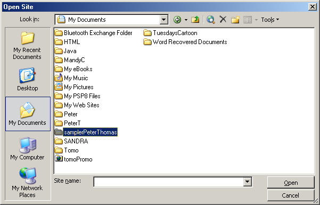Screen dimensions: 320x205
Task: Go back using the Back arrow icon
Action: coord(177,20)
